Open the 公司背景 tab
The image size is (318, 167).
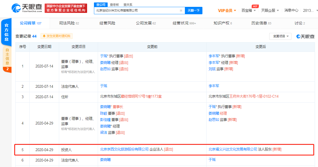(31, 23)
